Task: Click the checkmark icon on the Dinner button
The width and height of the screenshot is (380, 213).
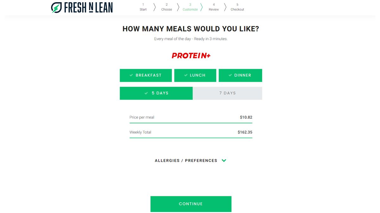Action: 230,75
